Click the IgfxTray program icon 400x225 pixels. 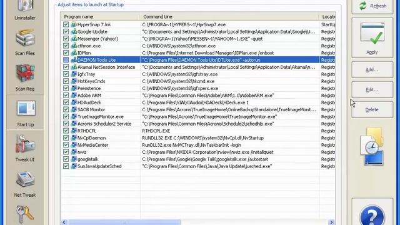pyautogui.click(x=74, y=74)
